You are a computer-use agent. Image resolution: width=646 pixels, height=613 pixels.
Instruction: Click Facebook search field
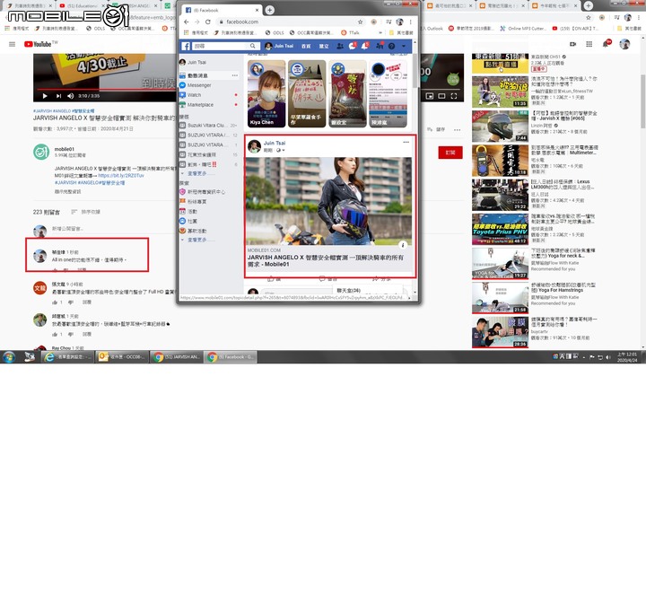[x=221, y=46]
